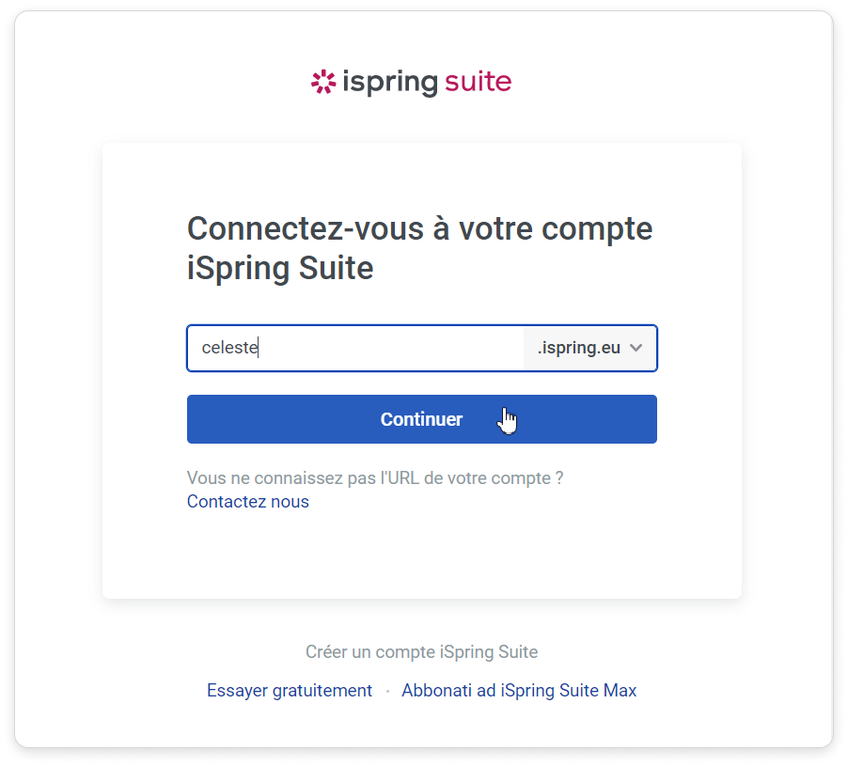Screen dimensions: 848x766
Task: Click the gray "ispring" word in the logo
Action: pos(389,83)
